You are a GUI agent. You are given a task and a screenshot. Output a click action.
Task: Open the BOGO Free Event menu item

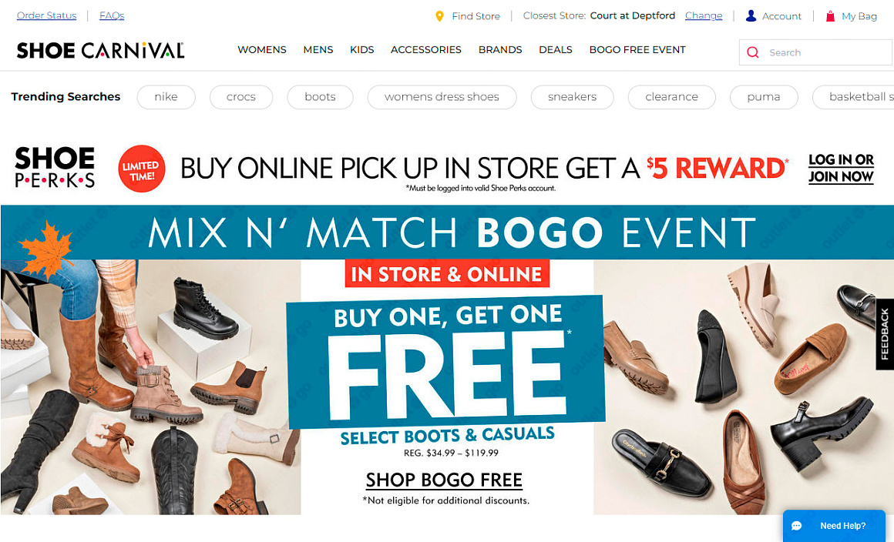(x=637, y=50)
